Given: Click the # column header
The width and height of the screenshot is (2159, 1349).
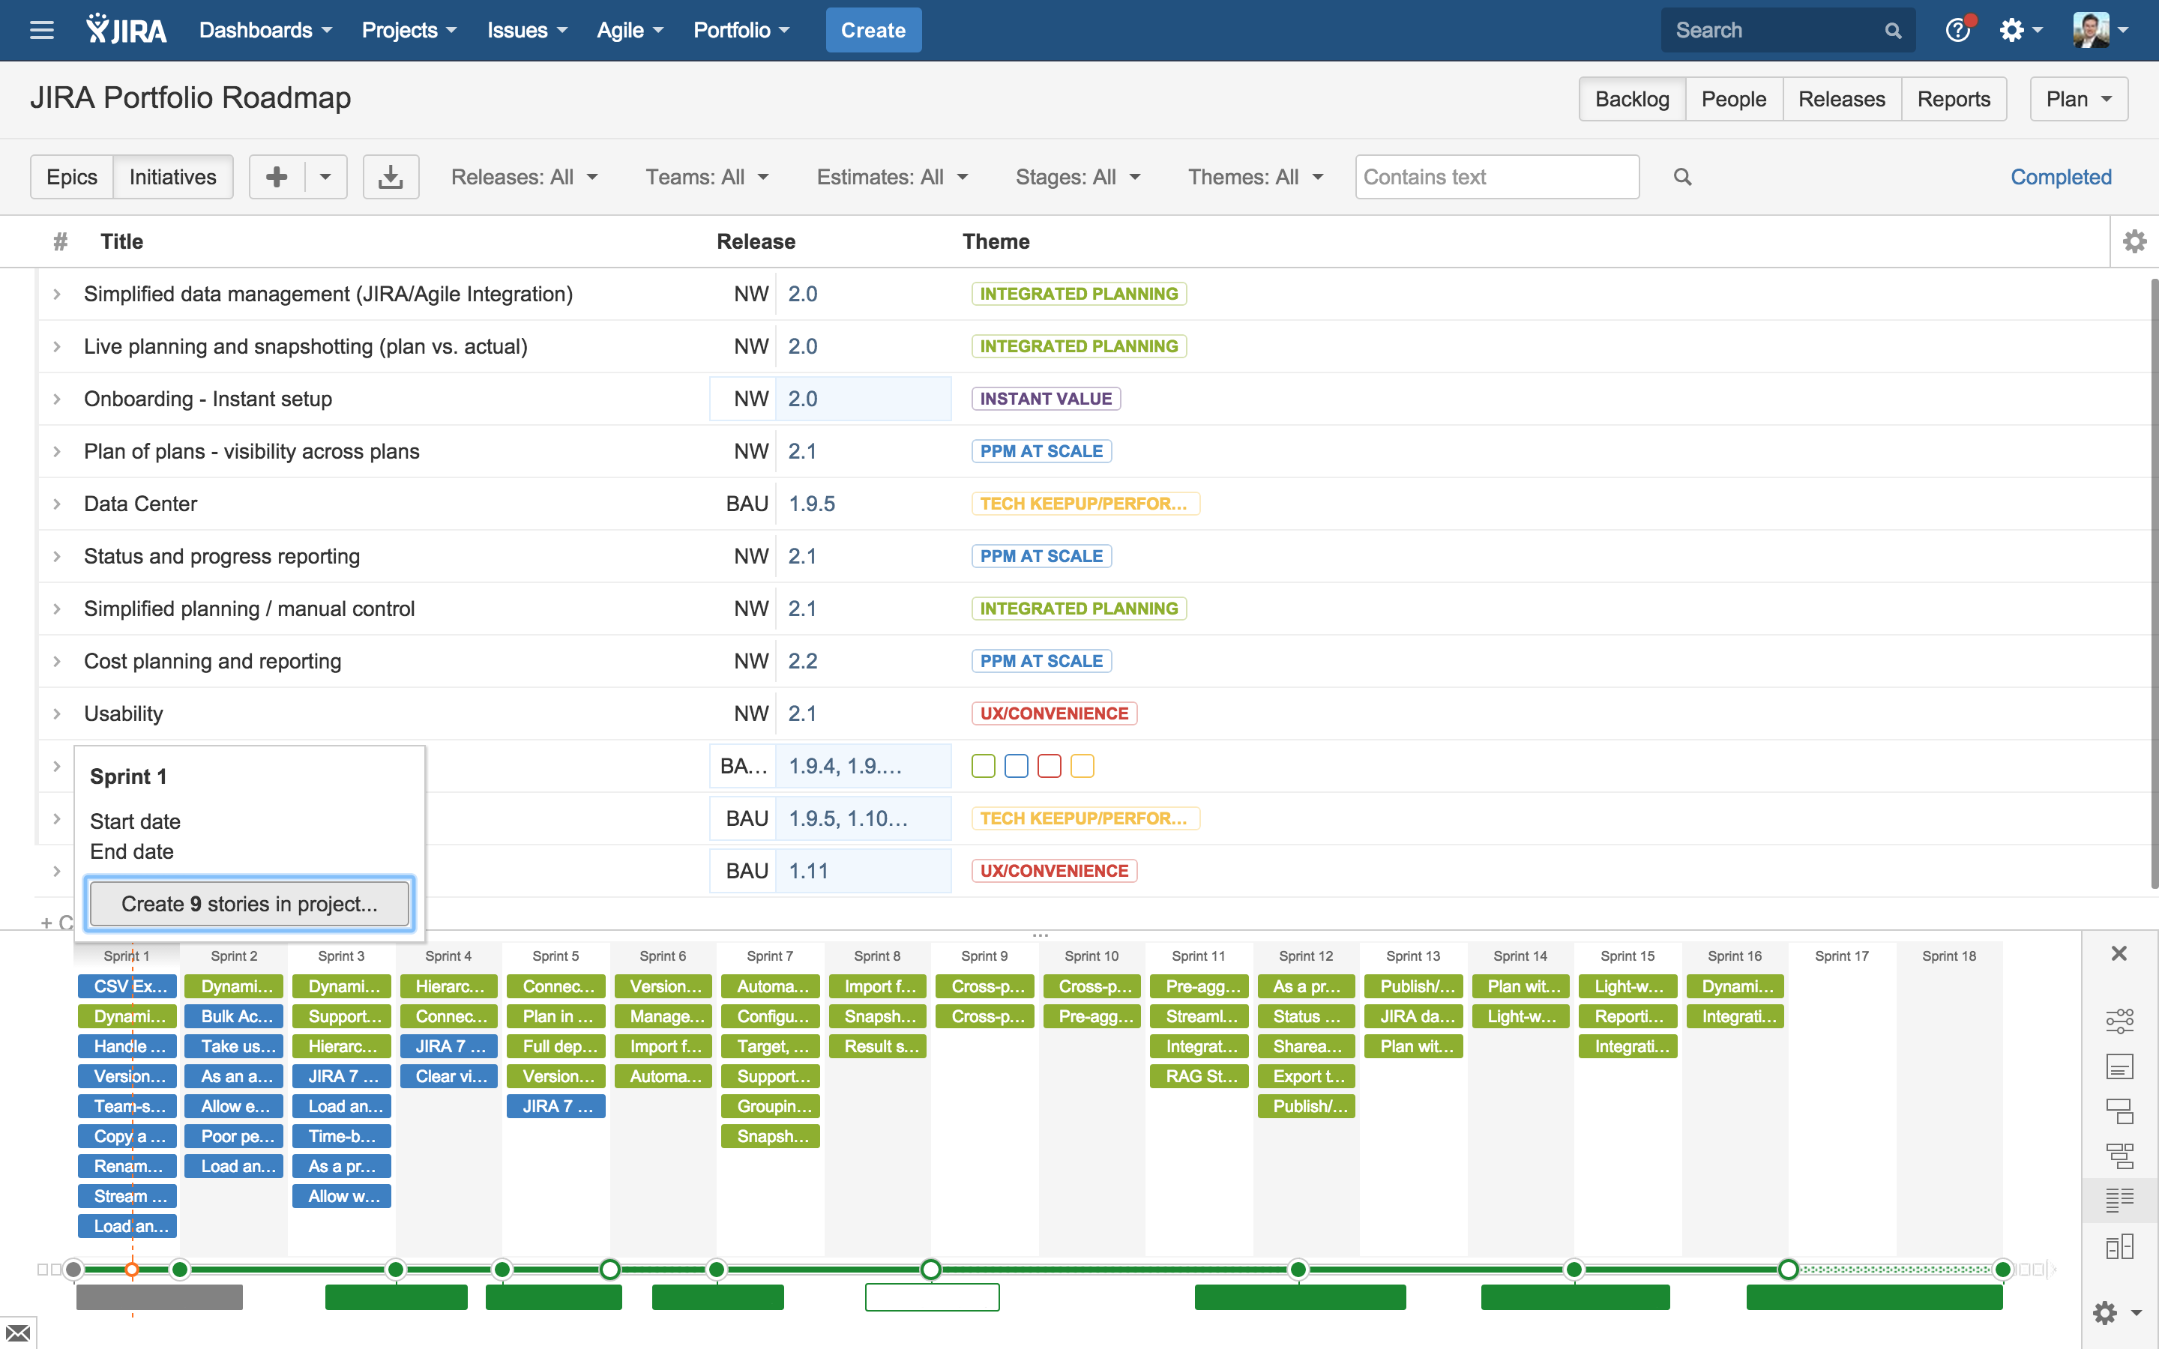Looking at the screenshot, I should click(60, 241).
